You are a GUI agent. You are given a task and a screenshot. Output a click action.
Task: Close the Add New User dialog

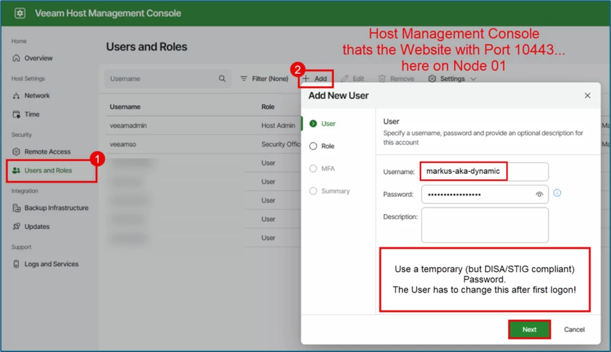(588, 95)
